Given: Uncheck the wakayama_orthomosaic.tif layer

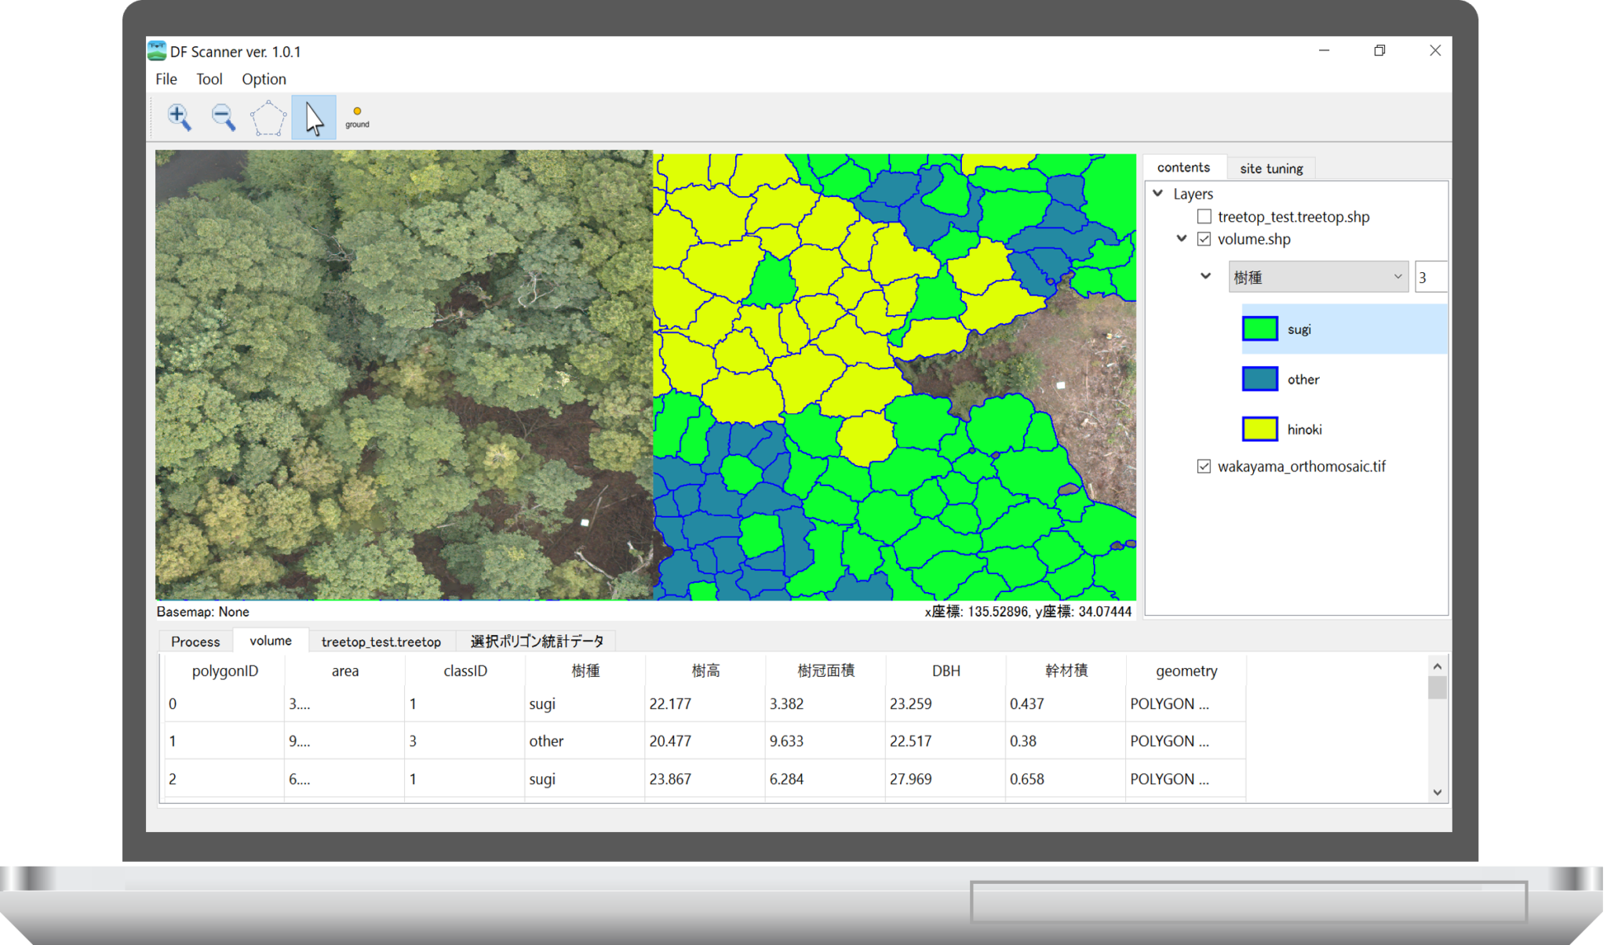Looking at the screenshot, I should [1204, 466].
